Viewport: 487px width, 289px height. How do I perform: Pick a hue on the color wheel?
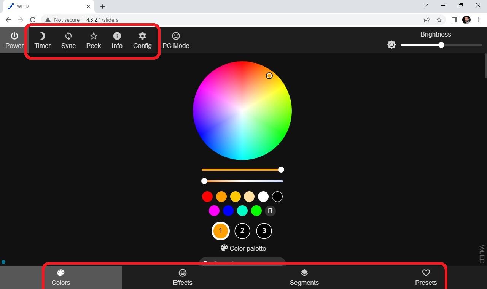click(242, 111)
